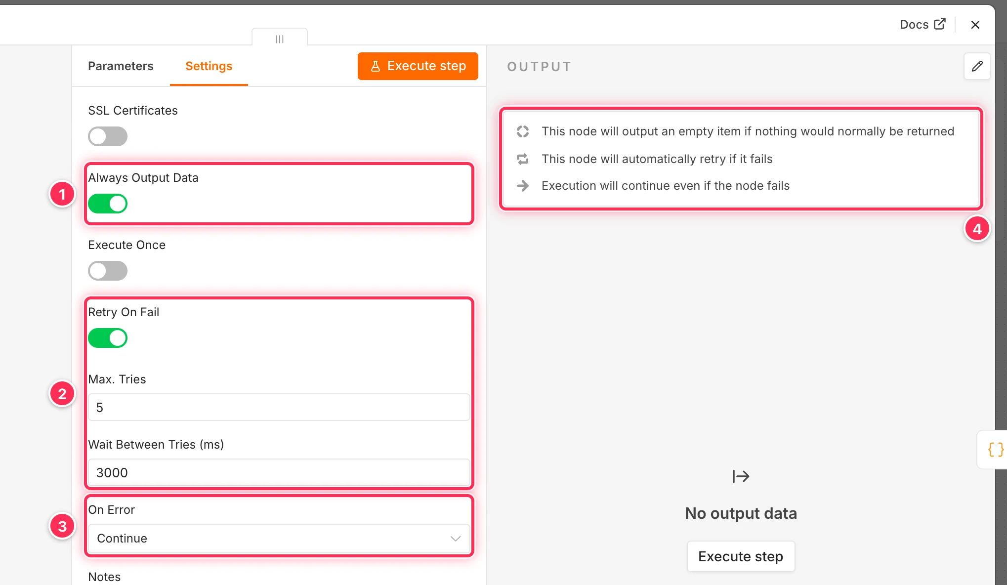Viewport: 1007px width, 585px height.
Task: Click the 'Execution will continue even if the node fails' text
Action: (x=666, y=186)
